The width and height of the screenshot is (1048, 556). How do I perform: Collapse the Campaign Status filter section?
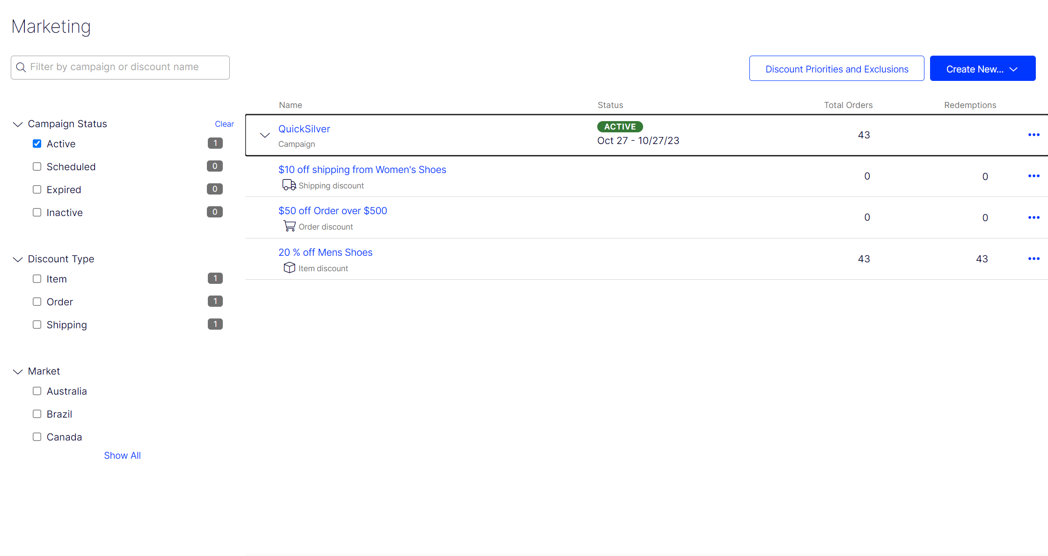coord(18,124)
